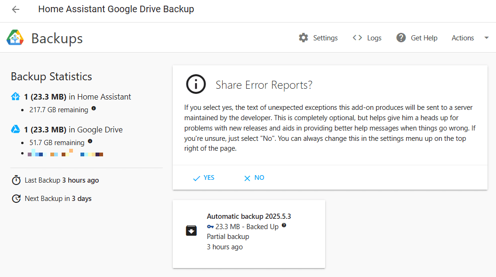Open Settings via the gear icon

click(304, 38)
